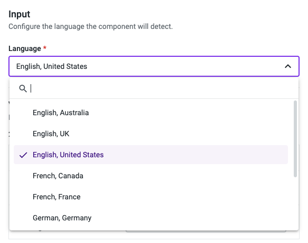
Task: Select the highlighted English, United States option
Action: tap(151, 155)
